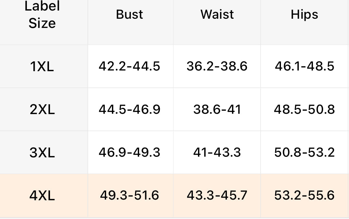Select the 4XL waist value 43.3-45.7

217,195
